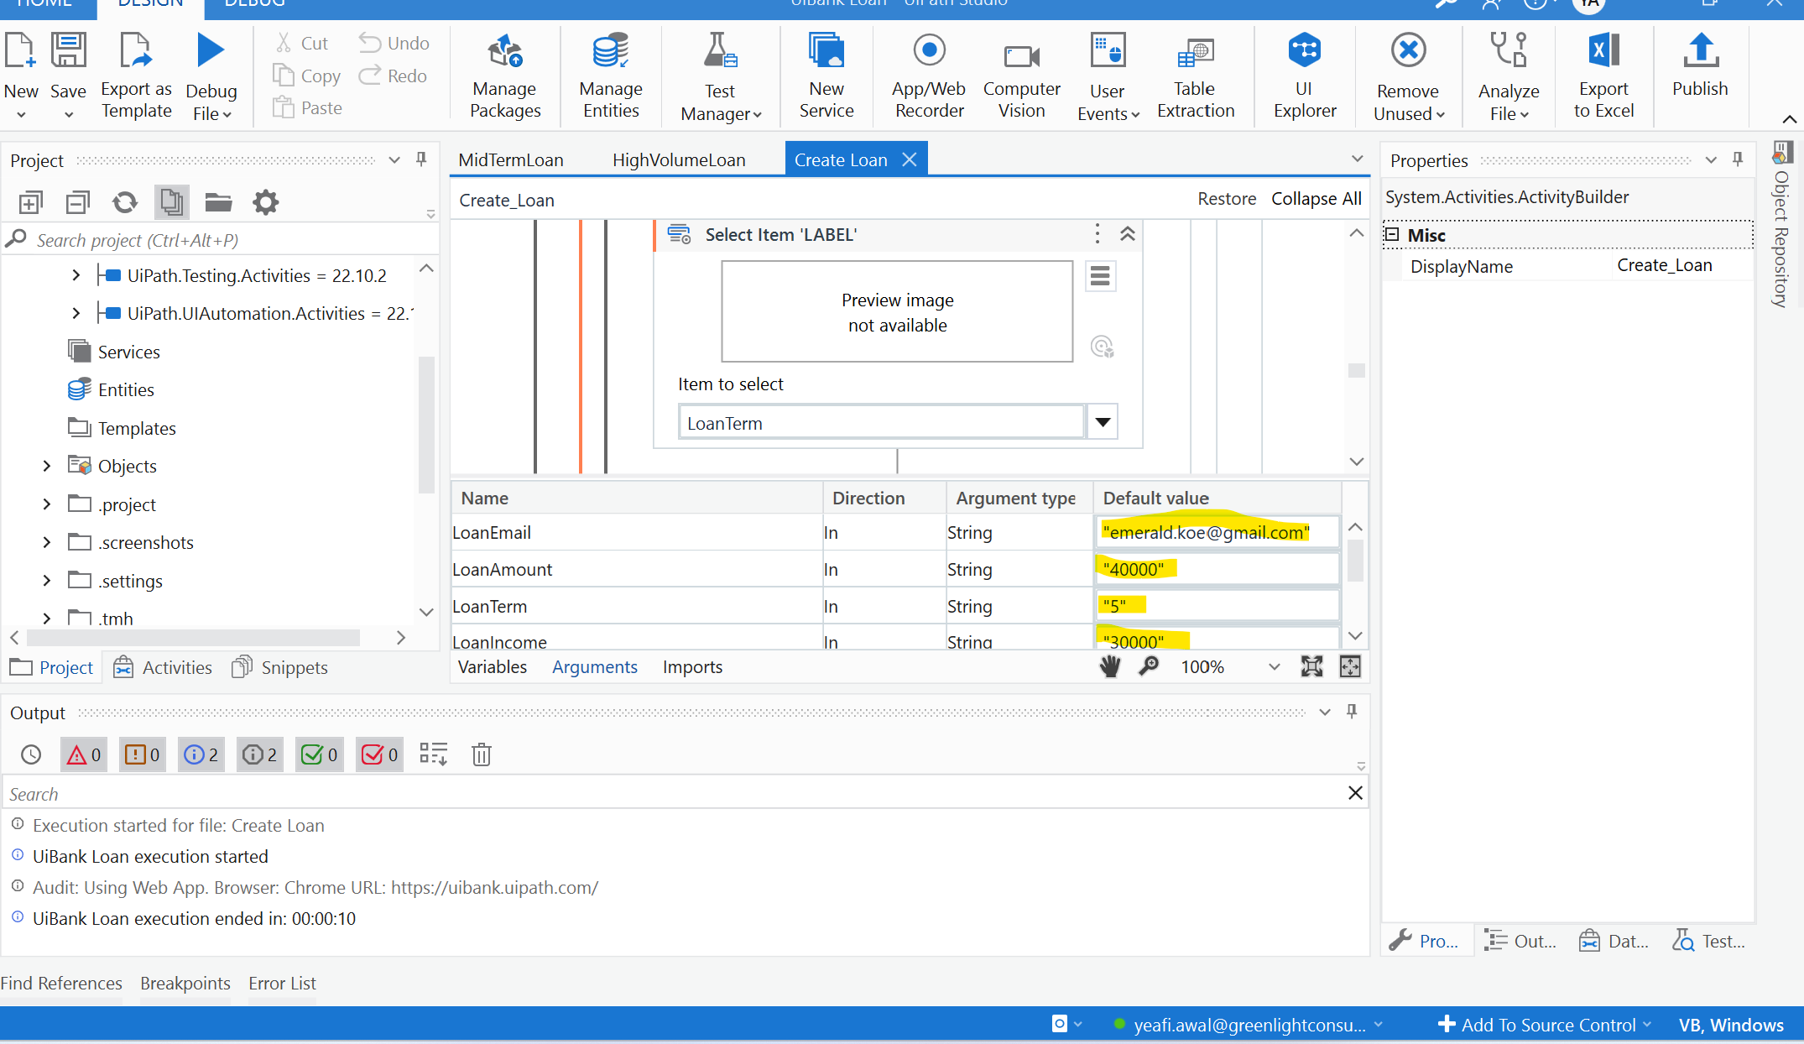Open Breakpoints panel tab
This screenshot has height=1044, width=1804.
185,983
